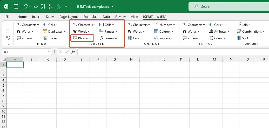Select column M header

coord(214,59)
